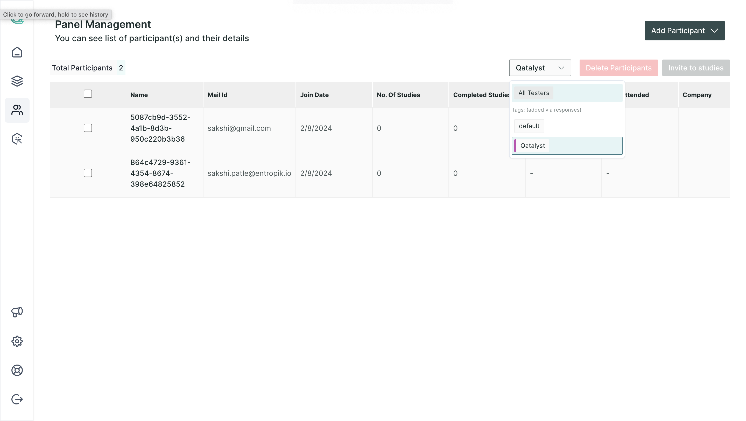The height and width of the screenshot is (421, 746).
Task: Click the Delete Participants button
Action: click(x=618, y=68)
